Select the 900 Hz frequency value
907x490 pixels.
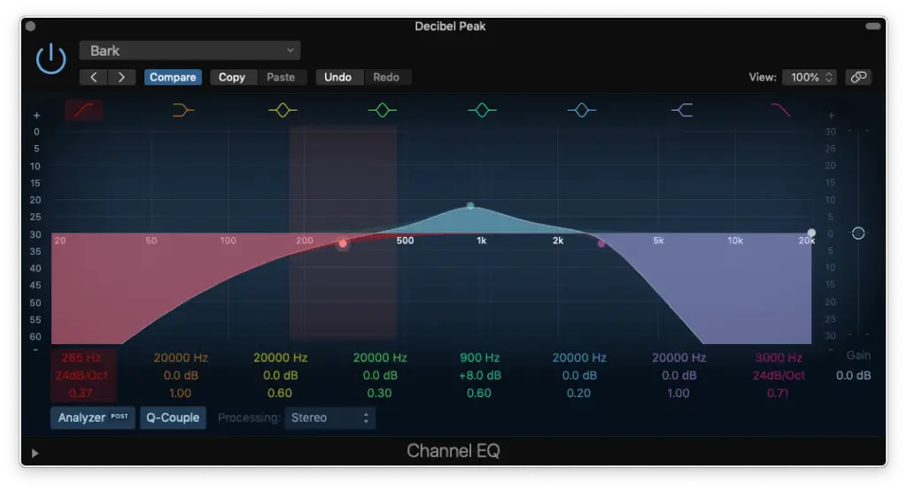(x=479, y=357)
